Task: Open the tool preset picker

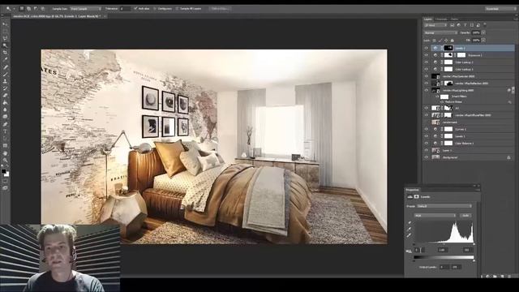Action: coord(10,9)
